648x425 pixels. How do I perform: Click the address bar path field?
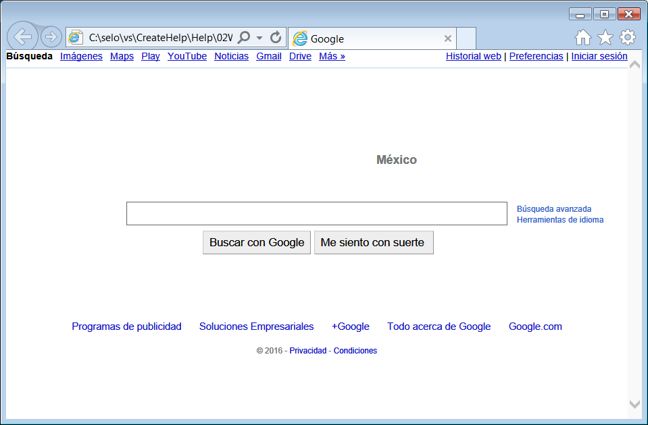point(160,38)
